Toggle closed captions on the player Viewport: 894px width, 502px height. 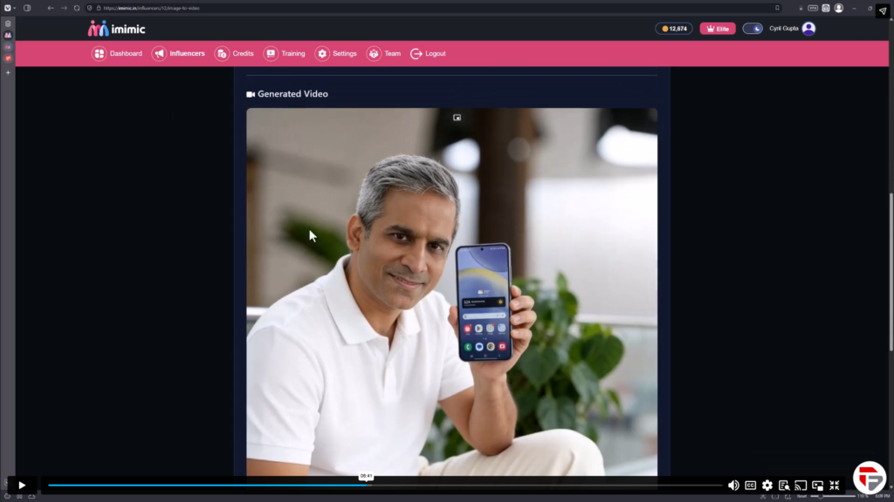750,485
